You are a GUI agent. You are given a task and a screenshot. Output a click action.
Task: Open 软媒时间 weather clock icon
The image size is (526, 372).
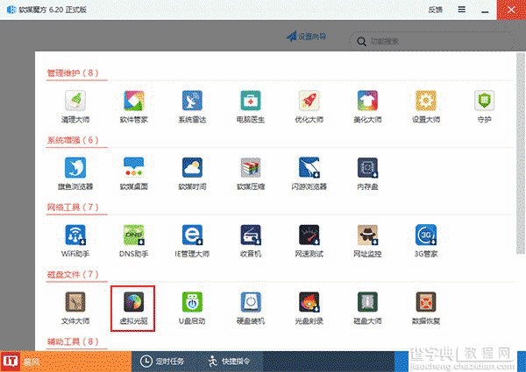pos(192,174)
